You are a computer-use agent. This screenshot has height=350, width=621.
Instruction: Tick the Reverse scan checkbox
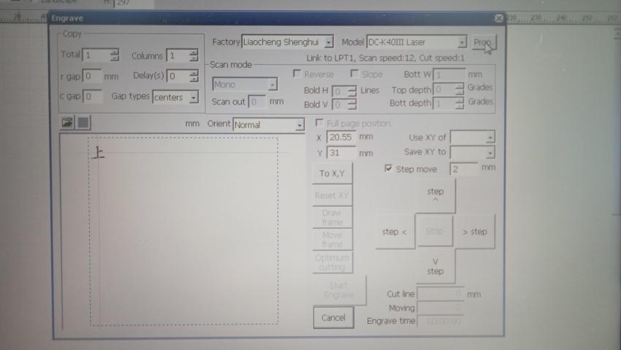(x=297, y=74)
